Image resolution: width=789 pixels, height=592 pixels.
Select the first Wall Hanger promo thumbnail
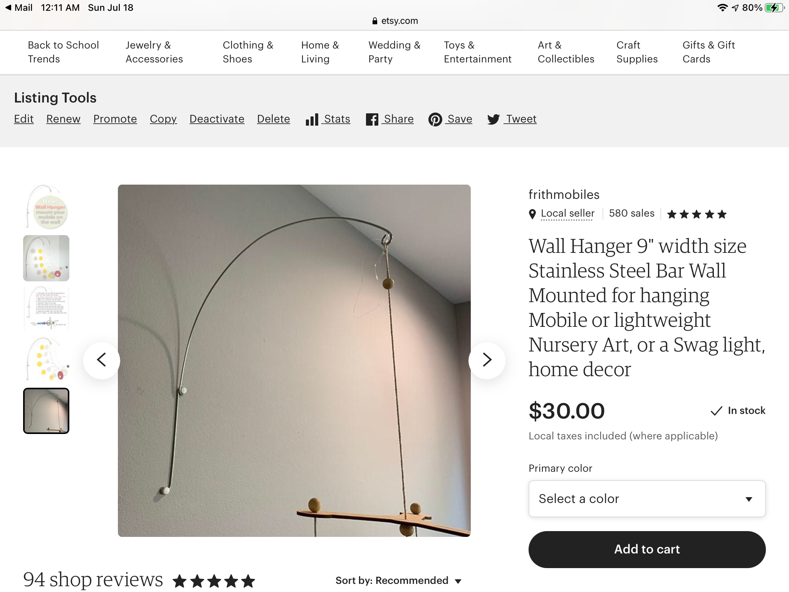click(46, 207)
